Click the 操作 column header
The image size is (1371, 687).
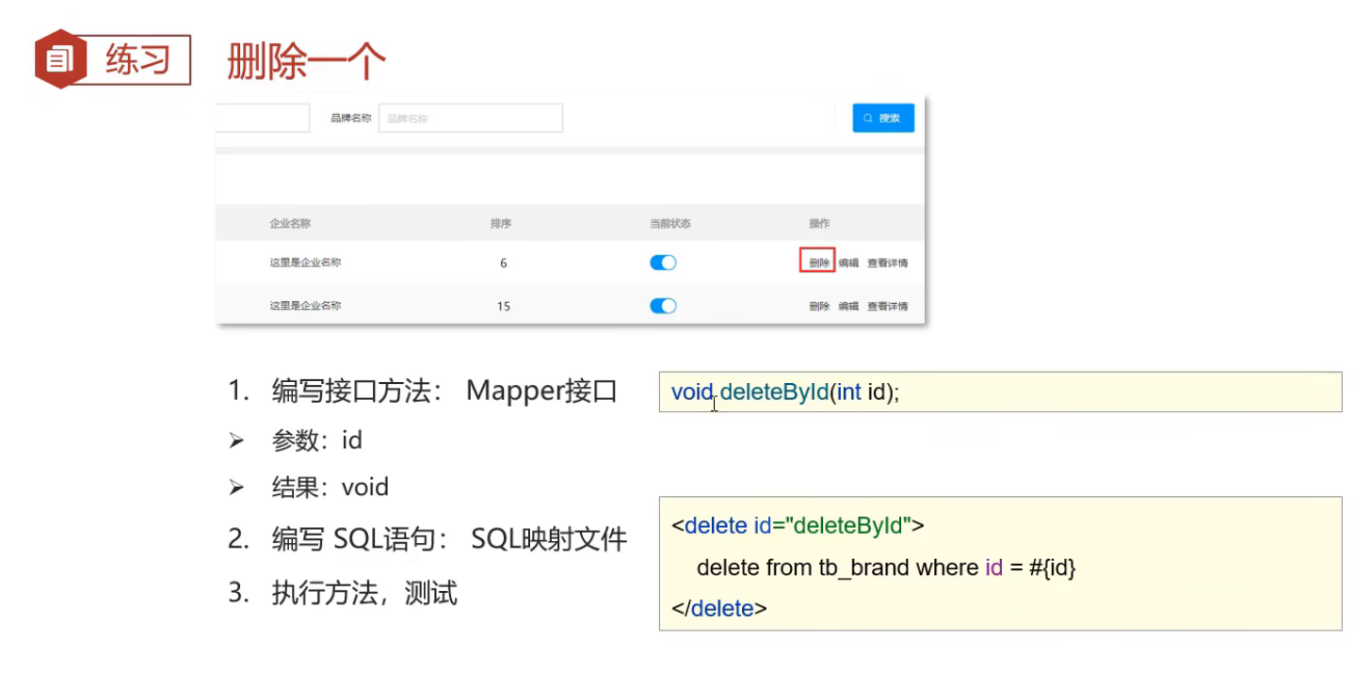819,224
